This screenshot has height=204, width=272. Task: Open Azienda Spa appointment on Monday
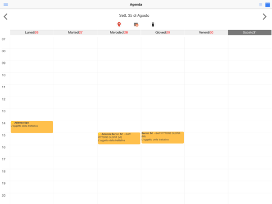pos(32,127)
